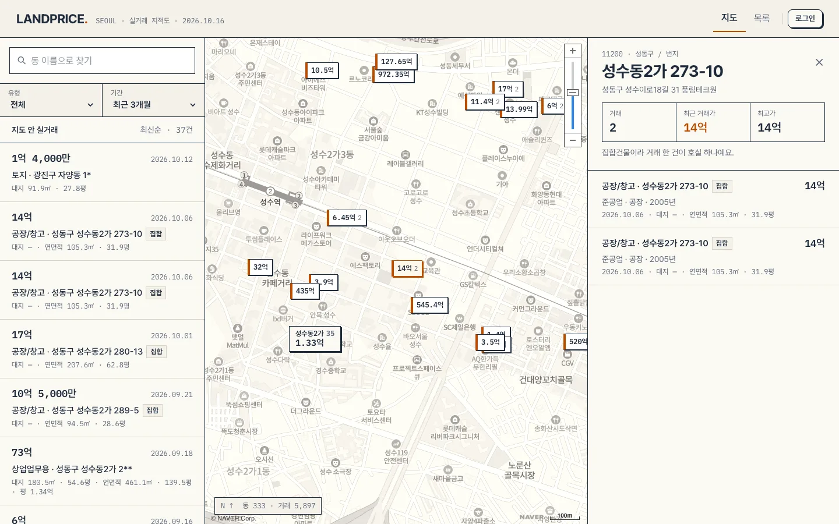Click the 우리소황소곱창 restaurant icon
Image resolution: width=839 pixels, height=524 pixels.
(524, 264)
